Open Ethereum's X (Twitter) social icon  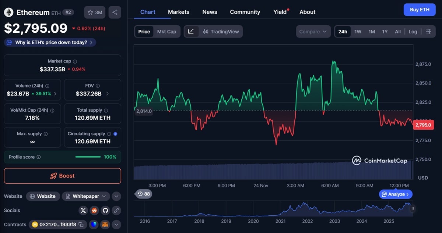[x=83, y=210]
